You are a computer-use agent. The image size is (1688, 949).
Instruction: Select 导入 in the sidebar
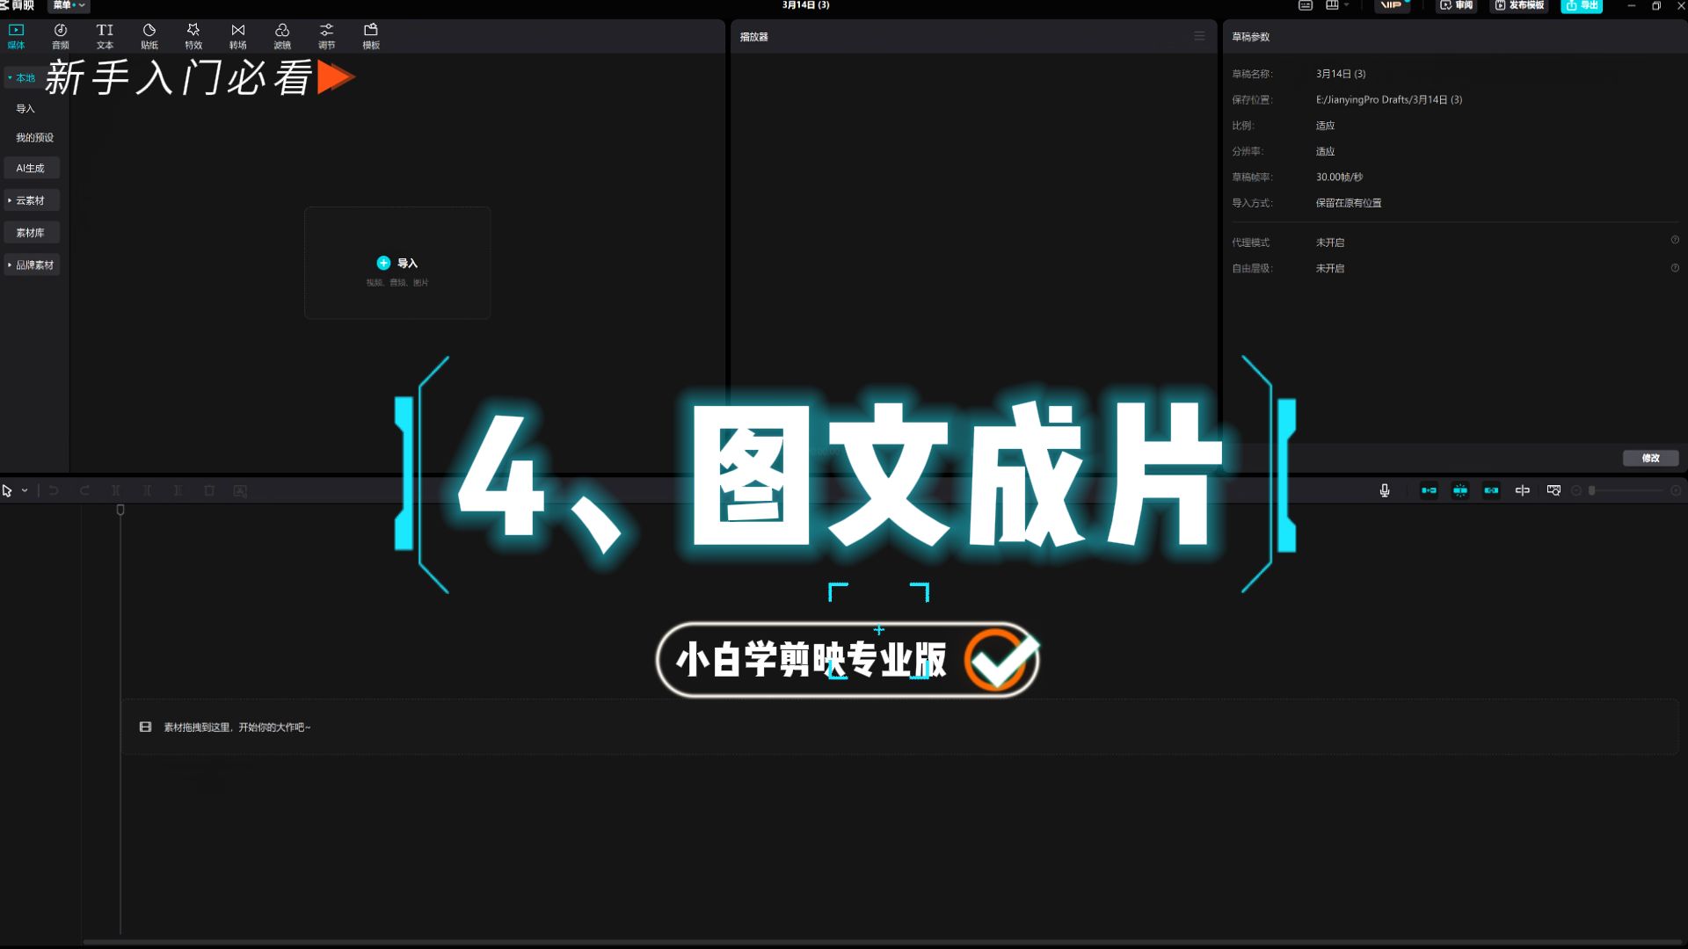[x=25, y=109]
